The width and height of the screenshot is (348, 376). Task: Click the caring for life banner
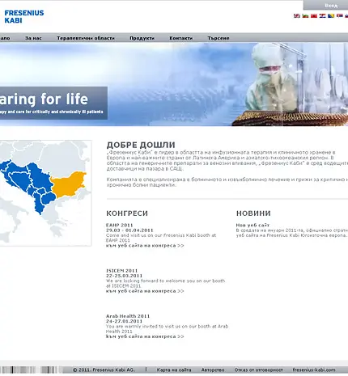53,103
